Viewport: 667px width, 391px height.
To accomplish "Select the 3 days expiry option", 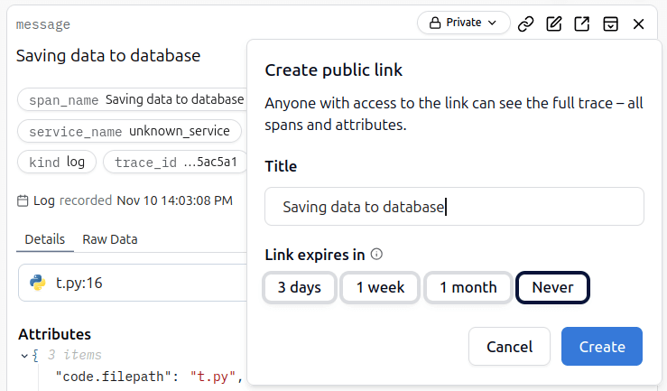I will 300,287.
